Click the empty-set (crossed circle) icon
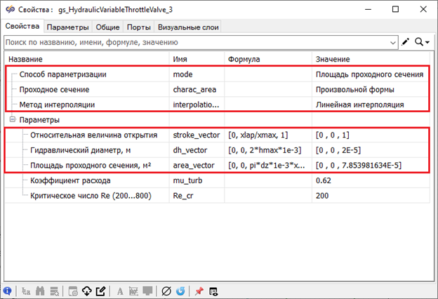438x299 pixels. pos(166,290)
